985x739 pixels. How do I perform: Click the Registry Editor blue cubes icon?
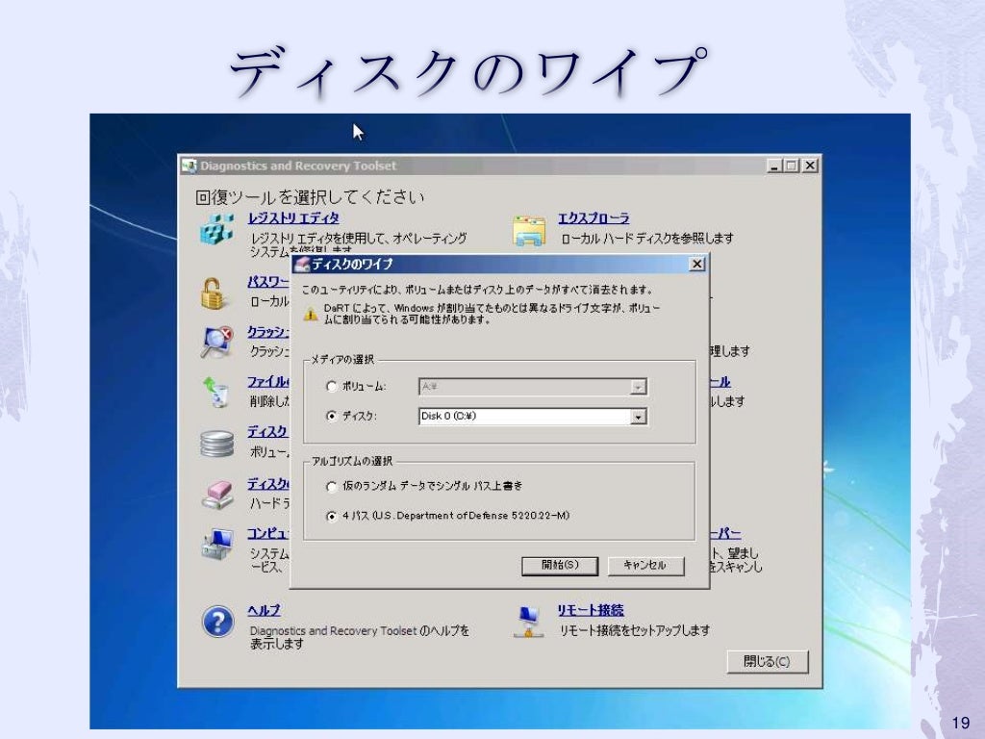point(216,229)
